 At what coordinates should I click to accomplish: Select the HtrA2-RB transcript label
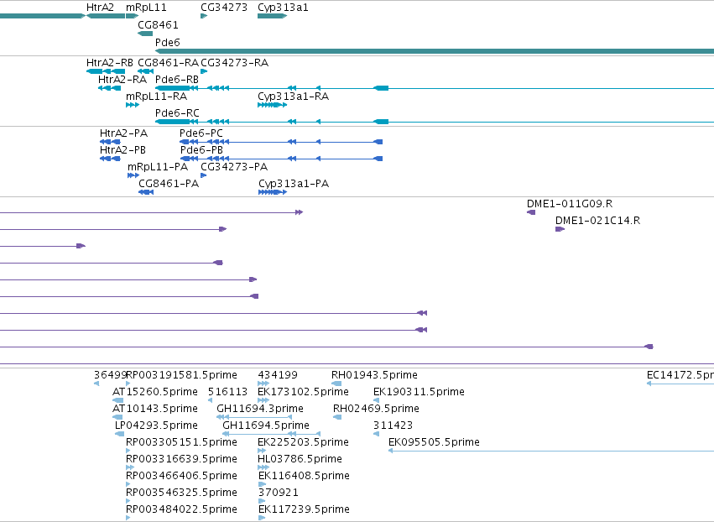[x=110, y=62]
